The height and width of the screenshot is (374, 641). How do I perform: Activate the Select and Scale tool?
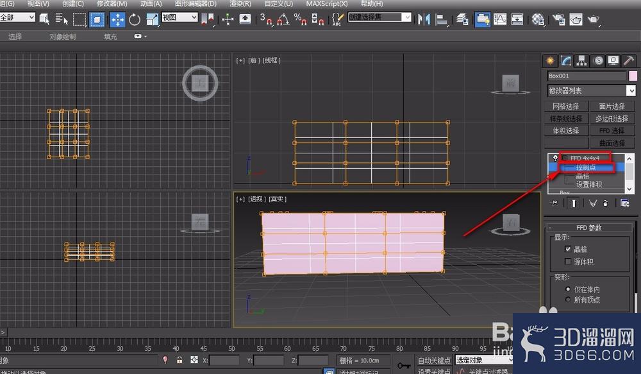pos(152,19)
